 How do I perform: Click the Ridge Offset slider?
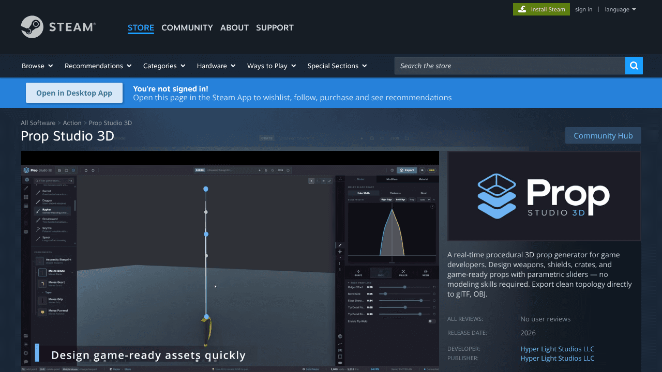coord(404,287)
